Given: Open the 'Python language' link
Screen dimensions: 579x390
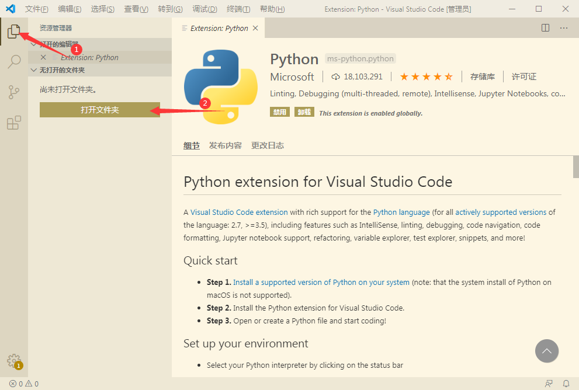Looking at the screenshot, I should click(401, 212).
